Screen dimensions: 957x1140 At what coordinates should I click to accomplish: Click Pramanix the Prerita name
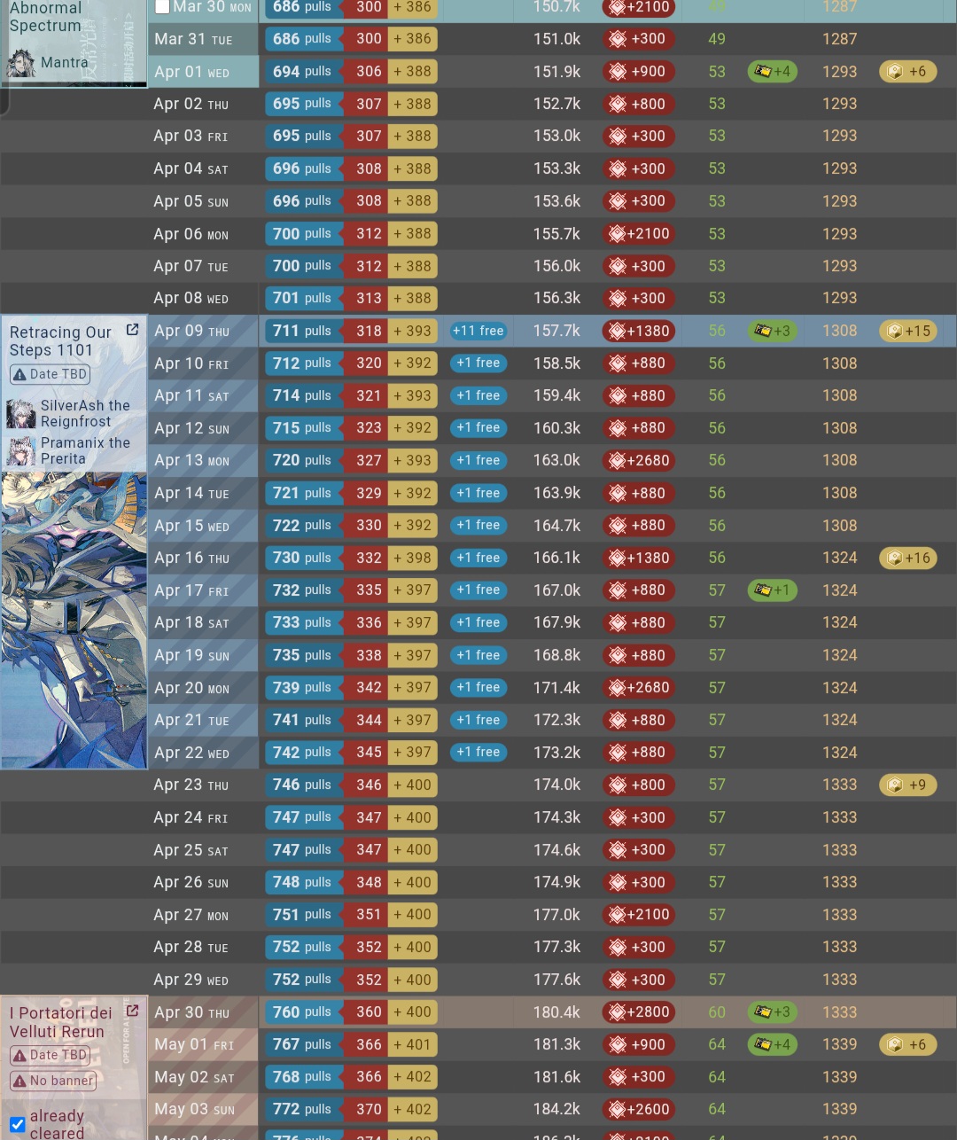coord(85,450)
